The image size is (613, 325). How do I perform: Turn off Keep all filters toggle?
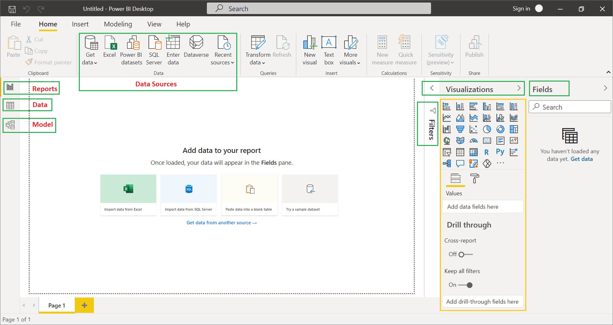tap(465, 285)
